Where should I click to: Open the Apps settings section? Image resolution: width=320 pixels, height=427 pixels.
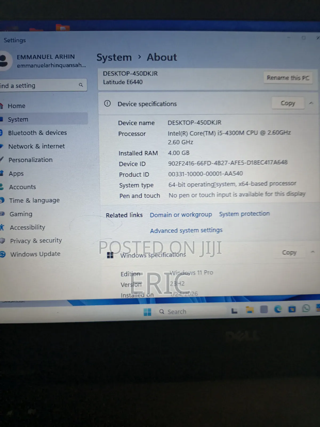click(16, 173)
